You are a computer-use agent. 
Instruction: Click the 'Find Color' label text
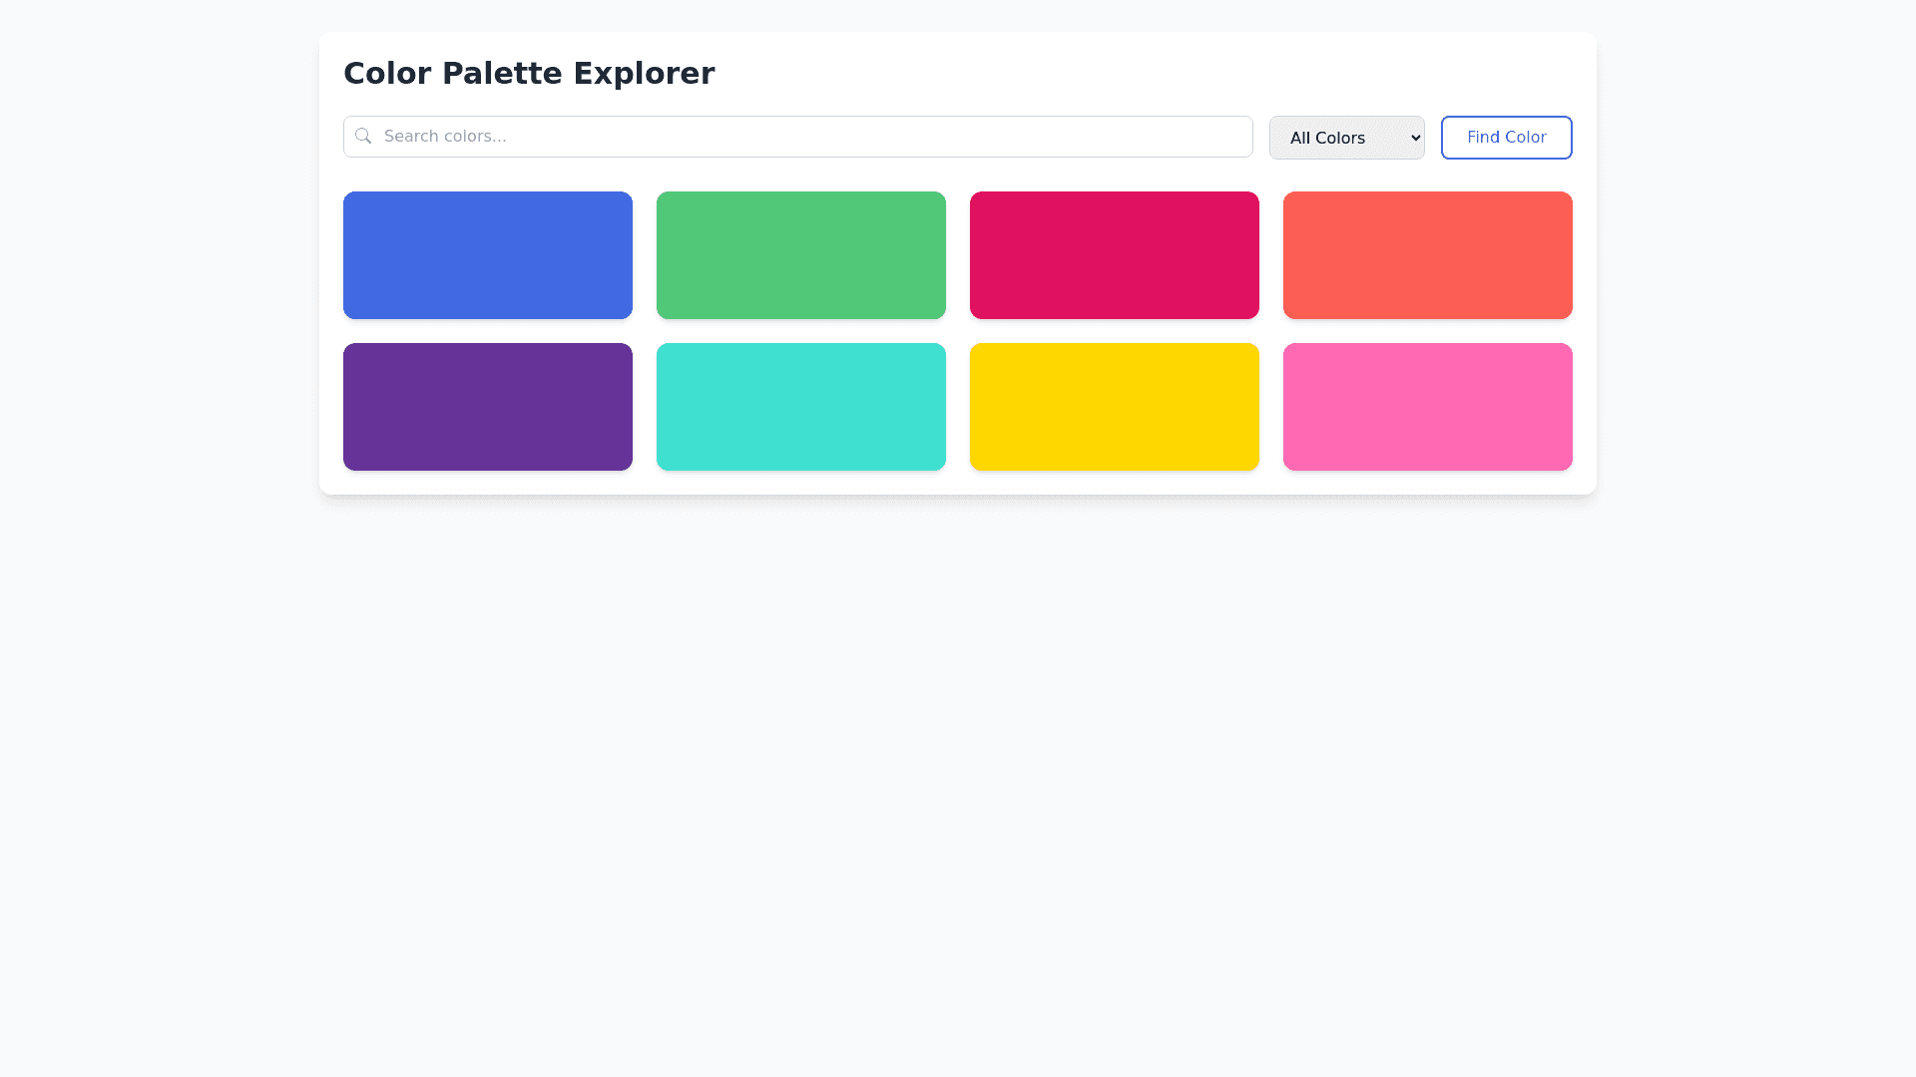click(x=1507, y=138)
